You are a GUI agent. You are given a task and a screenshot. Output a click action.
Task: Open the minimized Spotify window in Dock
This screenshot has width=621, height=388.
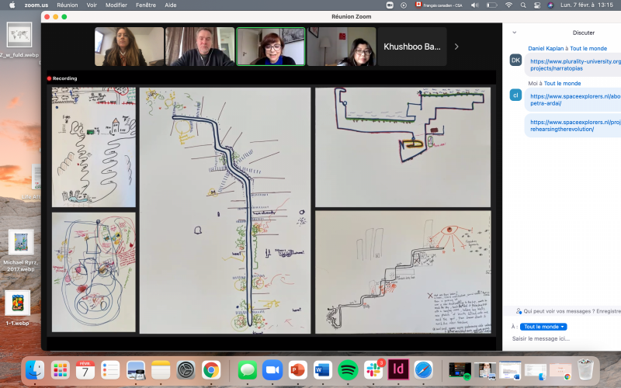point(460,371)
